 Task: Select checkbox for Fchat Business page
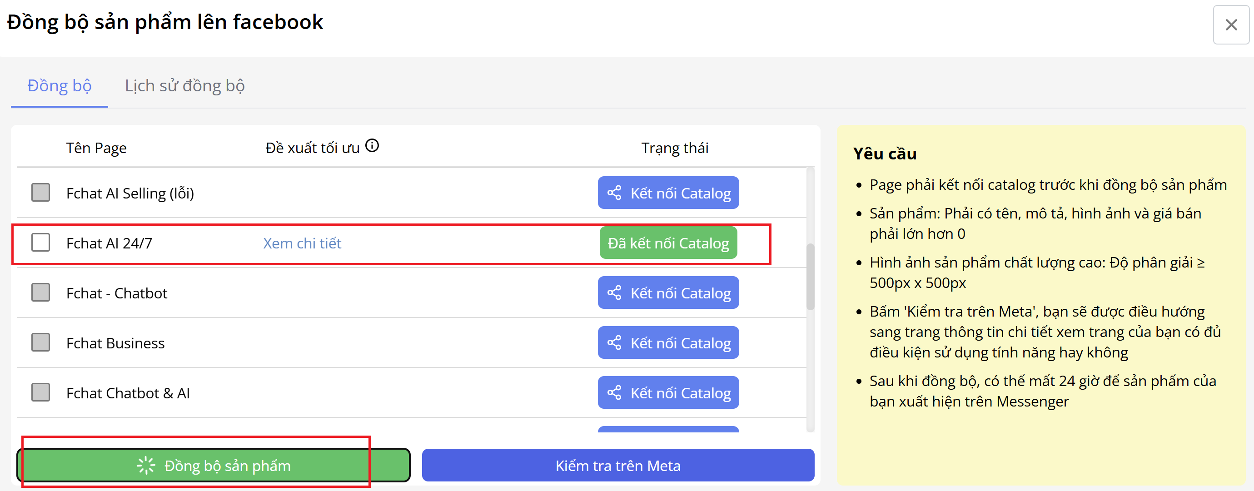(40, 342)
